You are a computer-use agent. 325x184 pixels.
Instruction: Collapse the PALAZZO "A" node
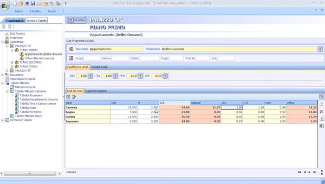(7, 46)
